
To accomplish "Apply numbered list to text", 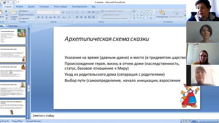I will 83,12.
